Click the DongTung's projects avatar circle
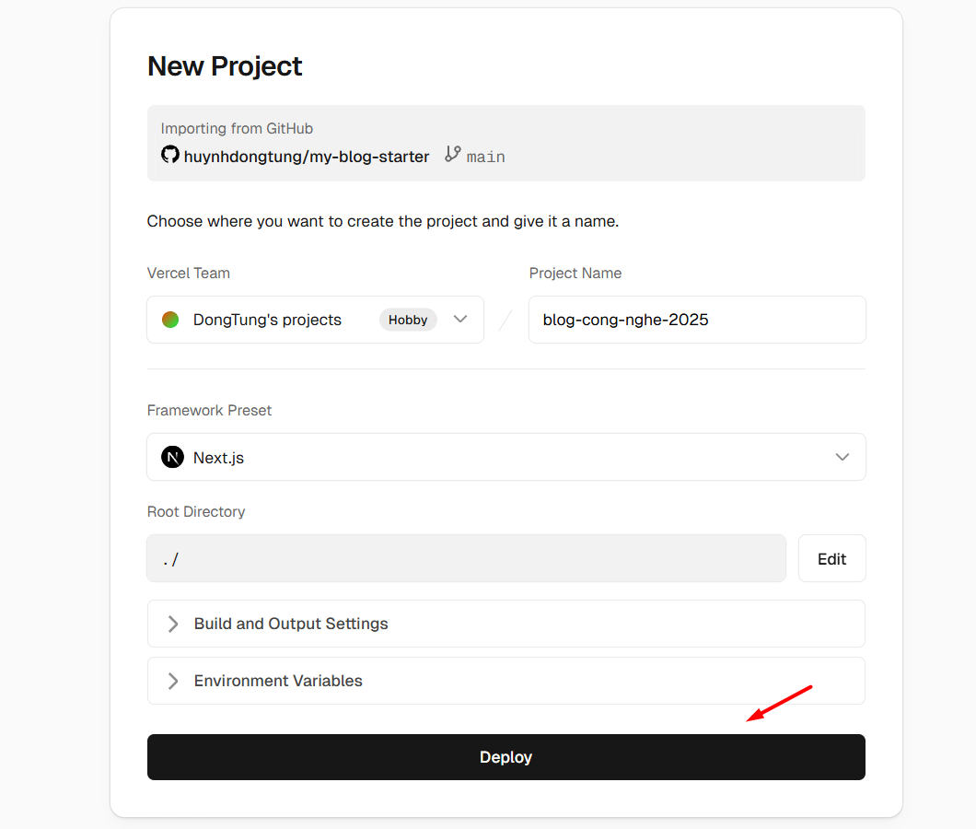Screen dimensions: 976x829 (x=170, y=320)
